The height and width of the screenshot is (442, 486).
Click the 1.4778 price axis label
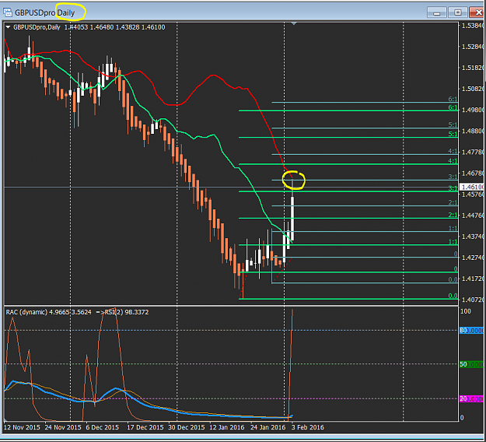473,153
